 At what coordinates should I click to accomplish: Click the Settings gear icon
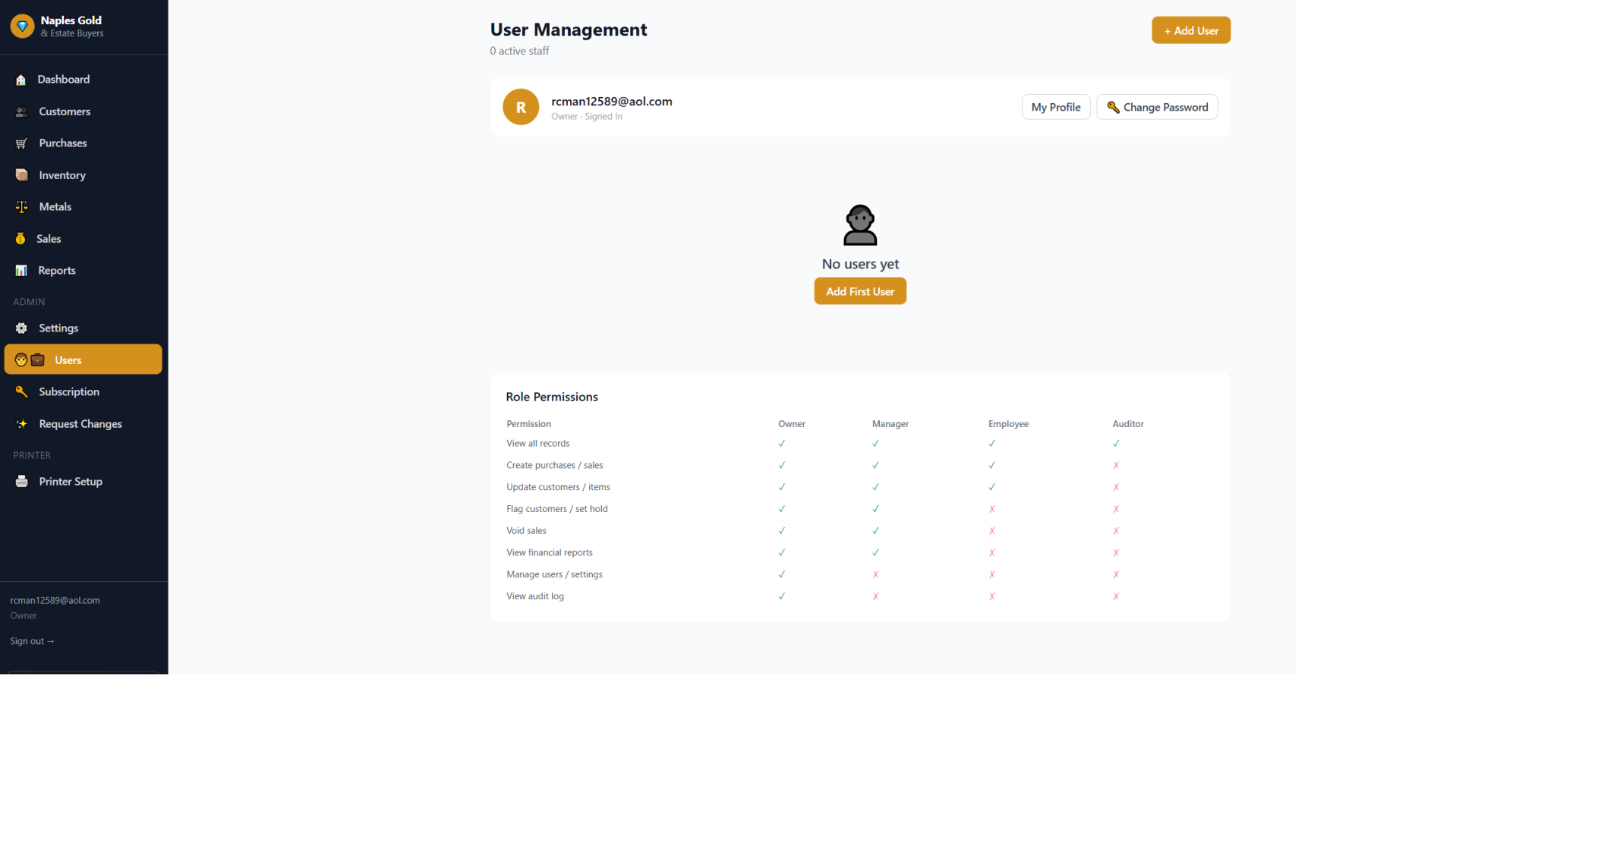point(21,328)
